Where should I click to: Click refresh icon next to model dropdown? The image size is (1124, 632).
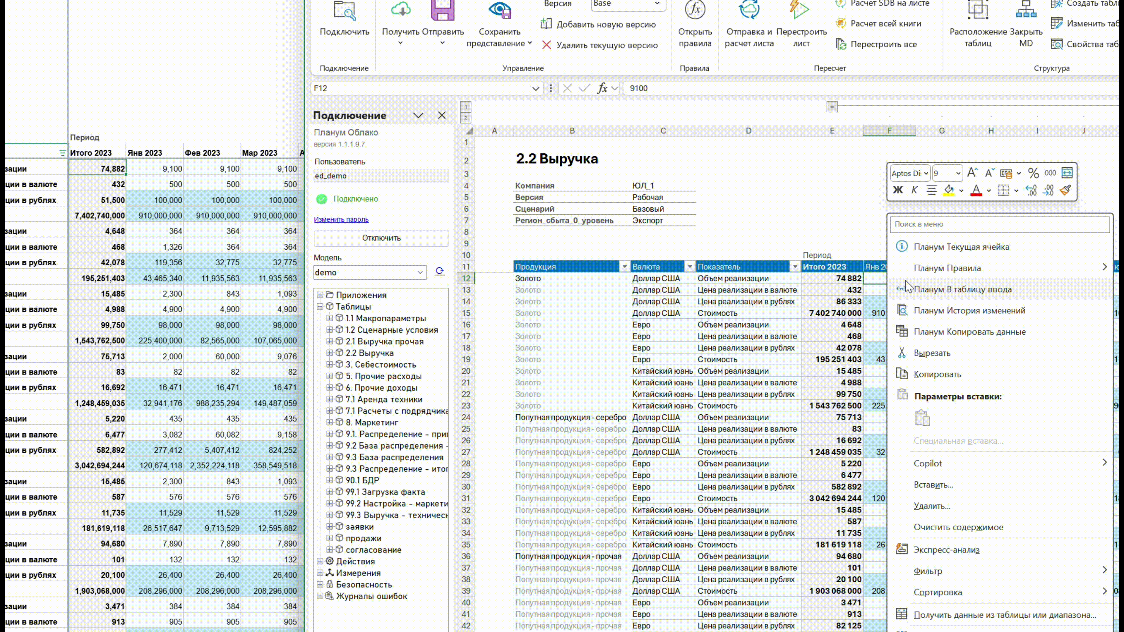[439, 272]
